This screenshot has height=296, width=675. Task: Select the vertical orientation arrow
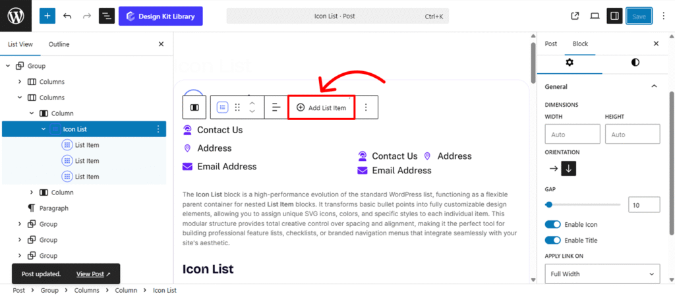(x=569, y=168)
